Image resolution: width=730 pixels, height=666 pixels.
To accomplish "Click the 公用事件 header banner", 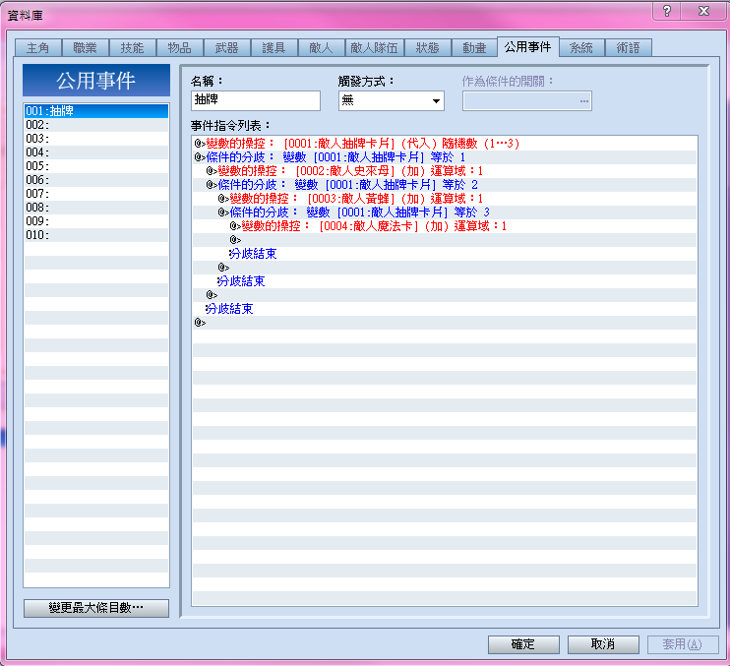I will click(96, 81).
